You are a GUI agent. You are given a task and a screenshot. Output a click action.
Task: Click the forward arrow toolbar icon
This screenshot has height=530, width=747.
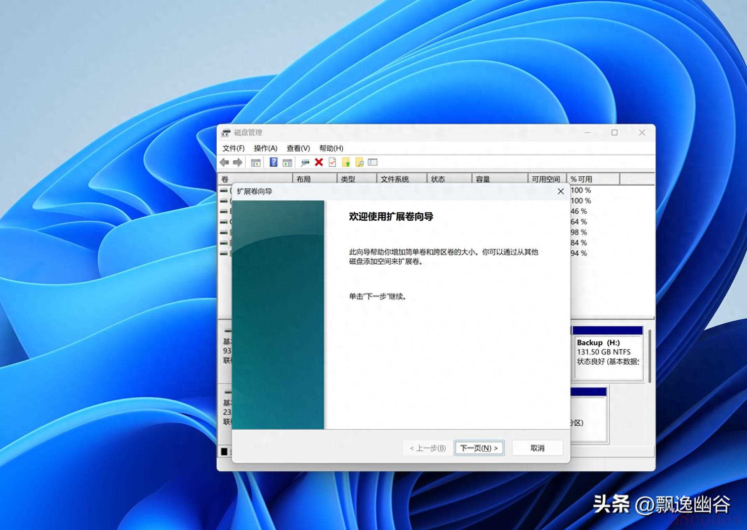coord(238,162)
